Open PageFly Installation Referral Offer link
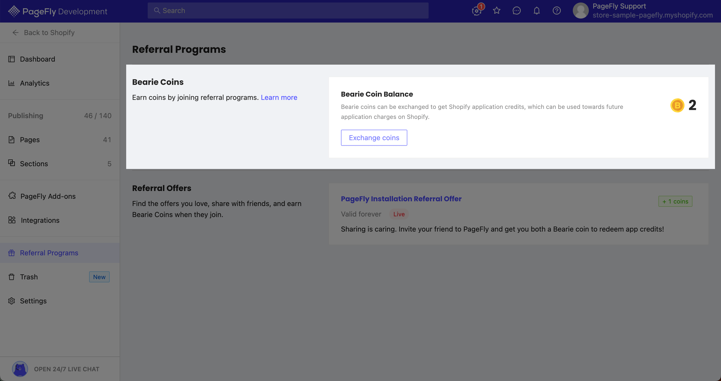721x381 pixels. 401,199
